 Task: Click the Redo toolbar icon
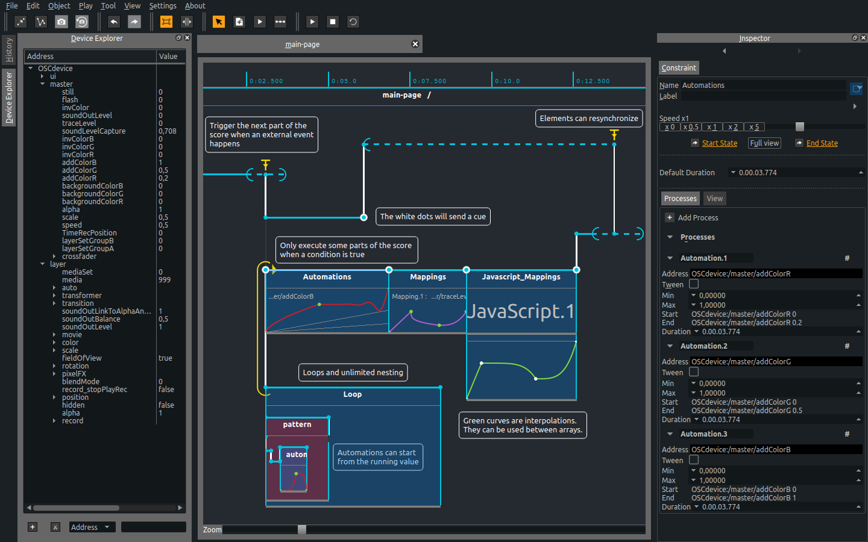[x=133, y=22]
